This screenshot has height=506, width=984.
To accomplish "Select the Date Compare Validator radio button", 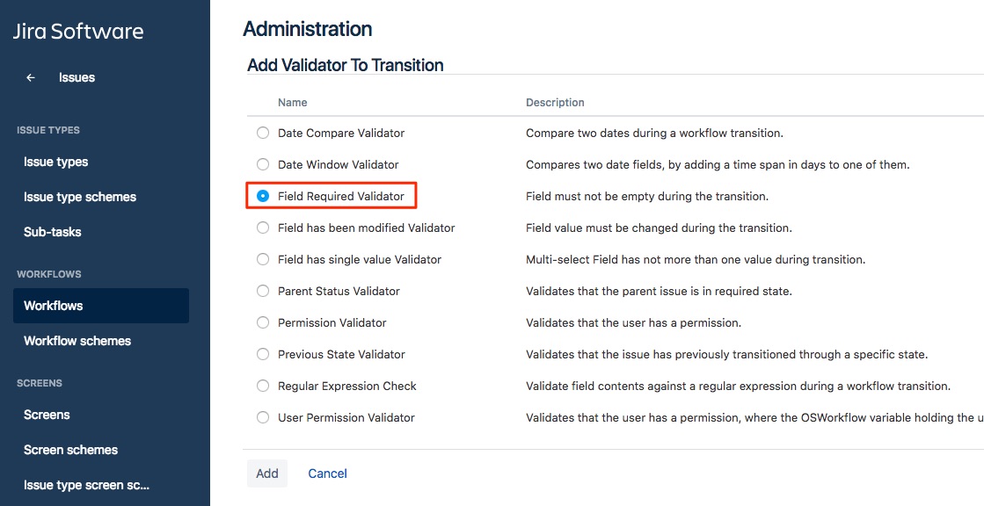I will pos(263,133).
